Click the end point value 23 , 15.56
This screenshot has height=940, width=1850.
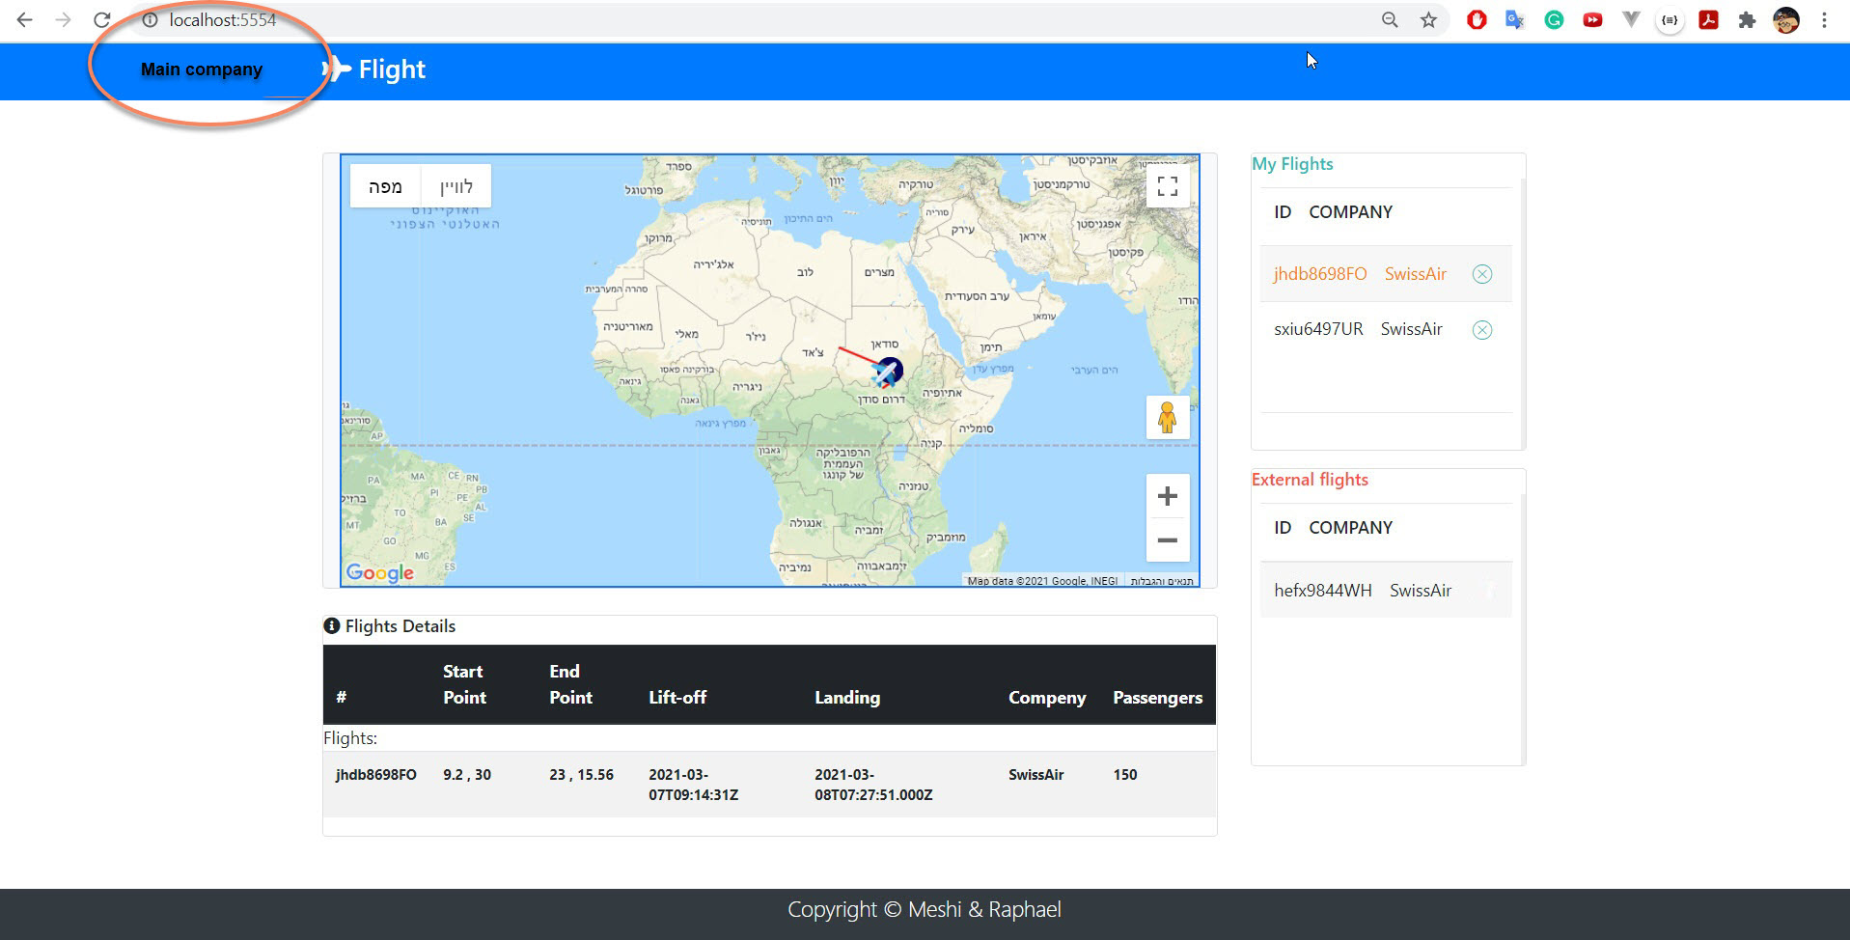(x=581, y=775)
